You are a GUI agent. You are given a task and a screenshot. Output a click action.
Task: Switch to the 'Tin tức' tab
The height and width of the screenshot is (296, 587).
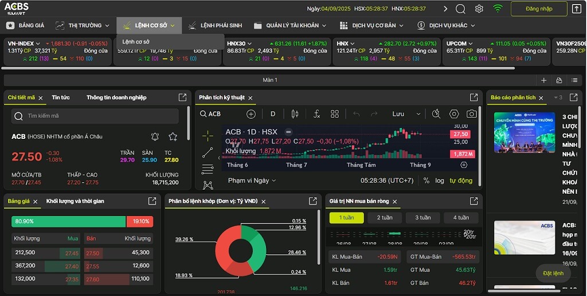(61, 98)
